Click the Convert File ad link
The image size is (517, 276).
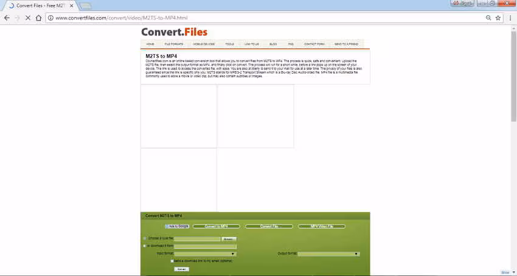pyautogui.click(x=269, y=226)
